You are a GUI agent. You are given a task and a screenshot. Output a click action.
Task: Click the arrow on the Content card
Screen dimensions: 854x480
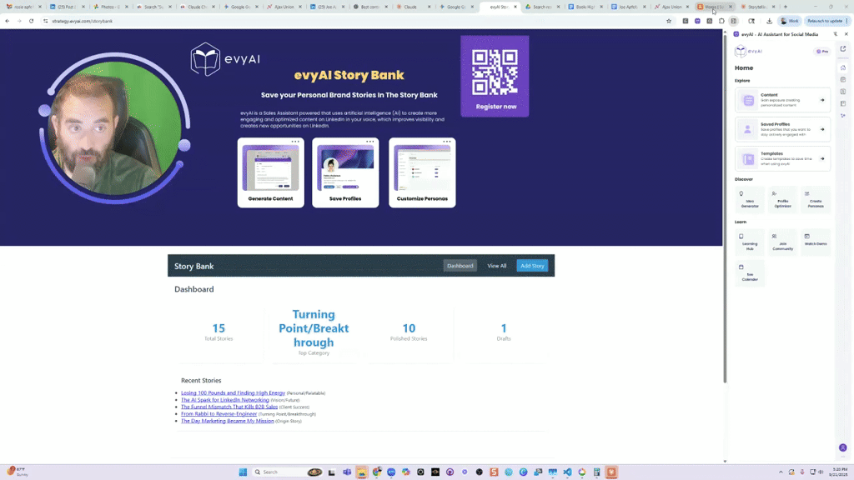tap(822, 100)
